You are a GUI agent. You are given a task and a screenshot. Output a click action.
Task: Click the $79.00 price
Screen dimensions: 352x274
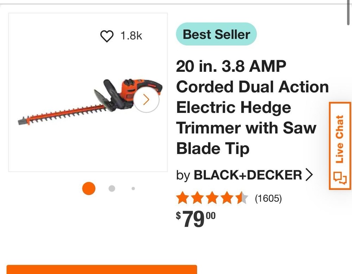click(196, 219)
